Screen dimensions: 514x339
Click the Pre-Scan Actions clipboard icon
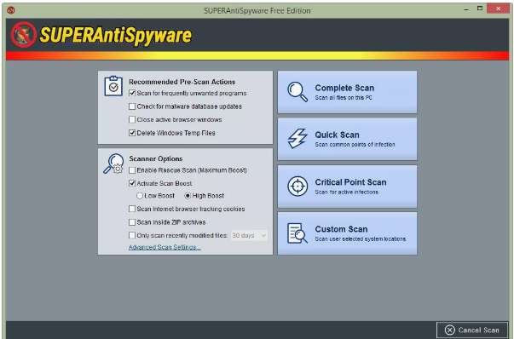(113, 86)
